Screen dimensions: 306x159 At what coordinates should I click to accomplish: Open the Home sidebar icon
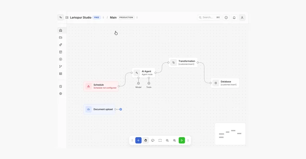tap(60, 31)
